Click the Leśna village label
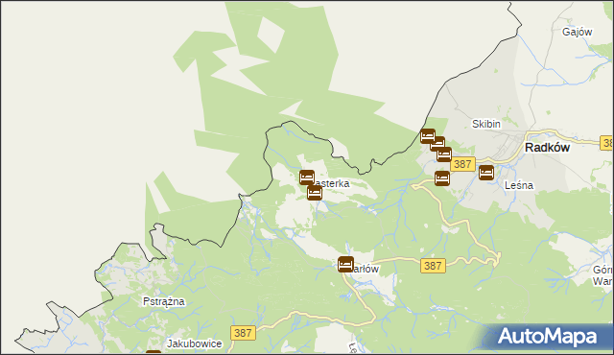This screenshot has height=355, width=614. [519, 185]
